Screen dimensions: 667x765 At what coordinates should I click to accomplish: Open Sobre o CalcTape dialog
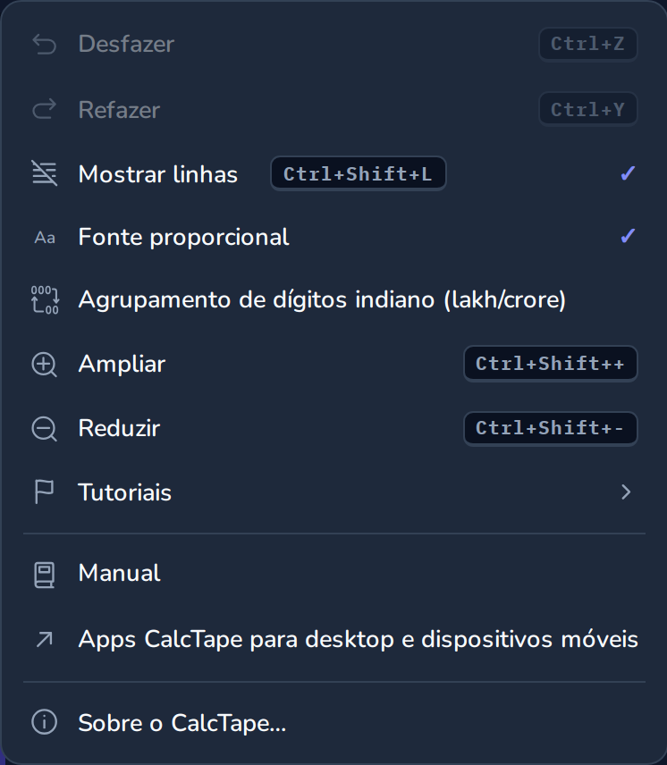tap(333, 723)
